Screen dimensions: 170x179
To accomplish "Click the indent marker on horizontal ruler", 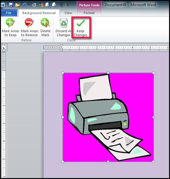I will (61, 48).
